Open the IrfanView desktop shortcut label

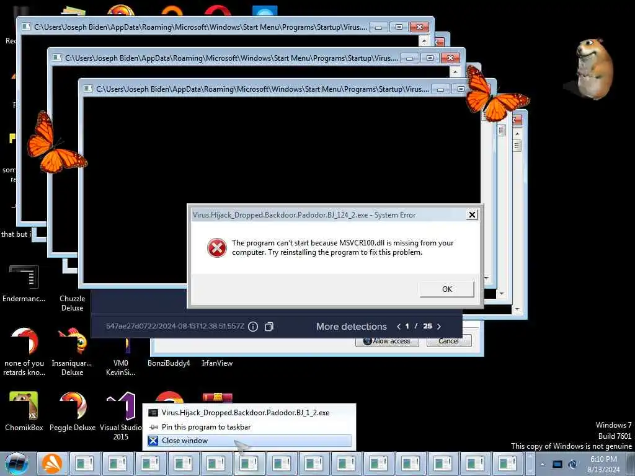click(217, 363)
